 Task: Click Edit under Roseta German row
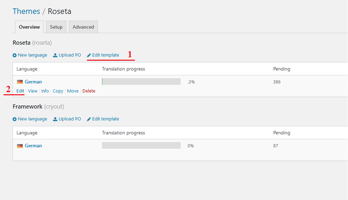point(20,91)
